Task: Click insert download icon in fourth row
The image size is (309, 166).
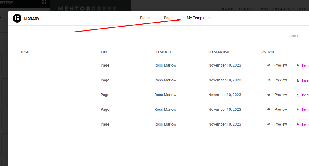Action: [x=298, y=110]
